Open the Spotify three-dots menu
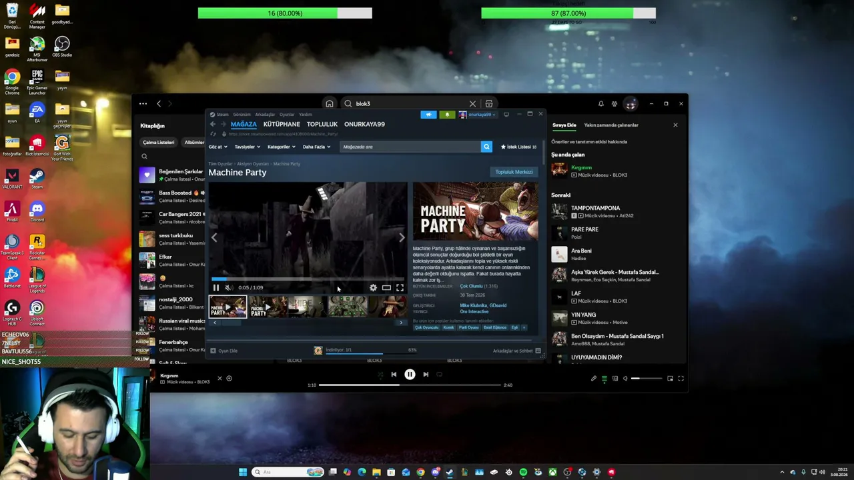This screenshot has height=480, width=854. [x=143, y=104]
